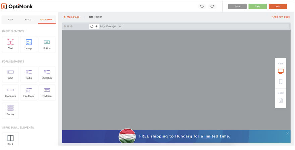295x150 pixels.
Task: Add a Text element
Action: (x=10, y=45)
